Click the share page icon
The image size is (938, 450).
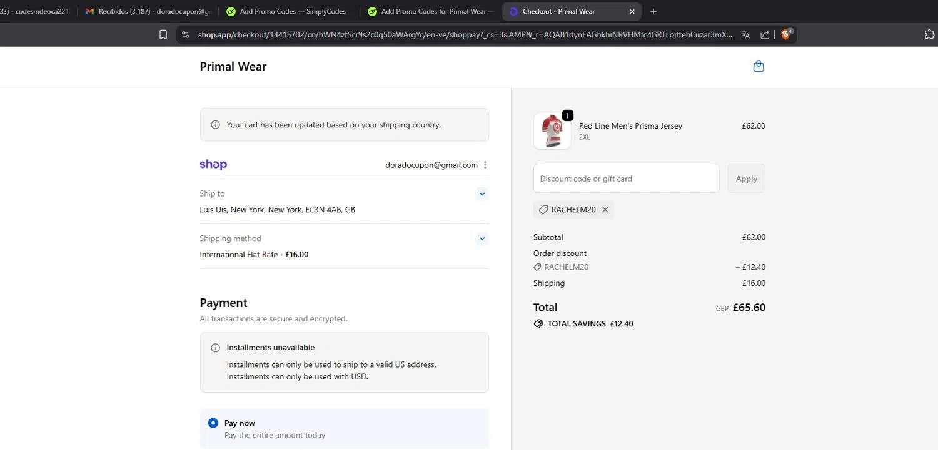pos(765,35)
